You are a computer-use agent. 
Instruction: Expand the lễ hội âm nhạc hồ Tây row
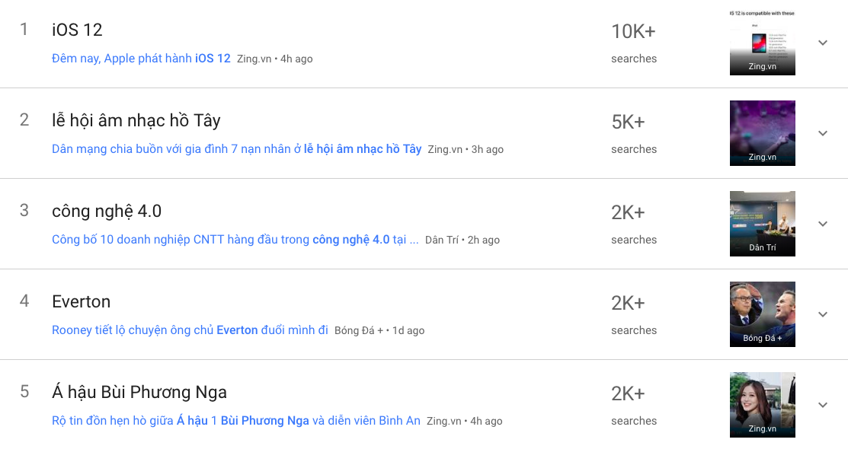pyautogui.click(x=822, y=133)
